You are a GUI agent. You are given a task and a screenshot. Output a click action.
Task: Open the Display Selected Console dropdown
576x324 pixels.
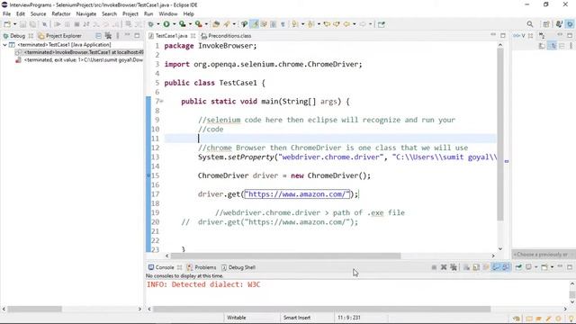[536, 267]
